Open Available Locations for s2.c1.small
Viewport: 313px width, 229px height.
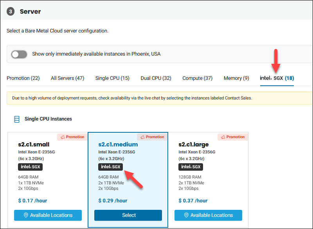pyautogui.click(x=48, y=215)
